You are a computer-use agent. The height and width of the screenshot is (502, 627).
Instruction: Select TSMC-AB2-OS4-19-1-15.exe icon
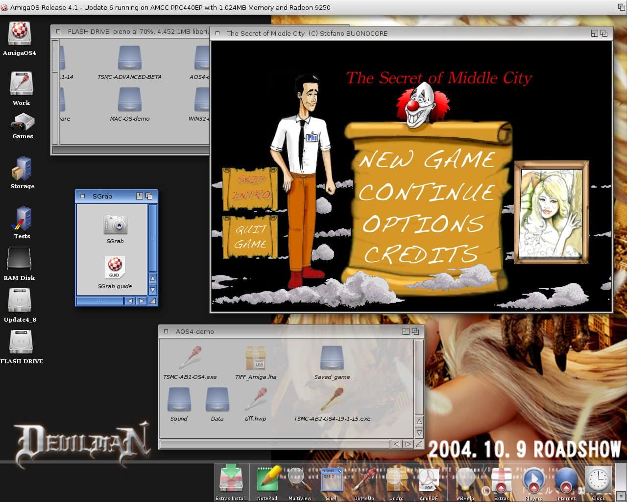pos(332,399)
